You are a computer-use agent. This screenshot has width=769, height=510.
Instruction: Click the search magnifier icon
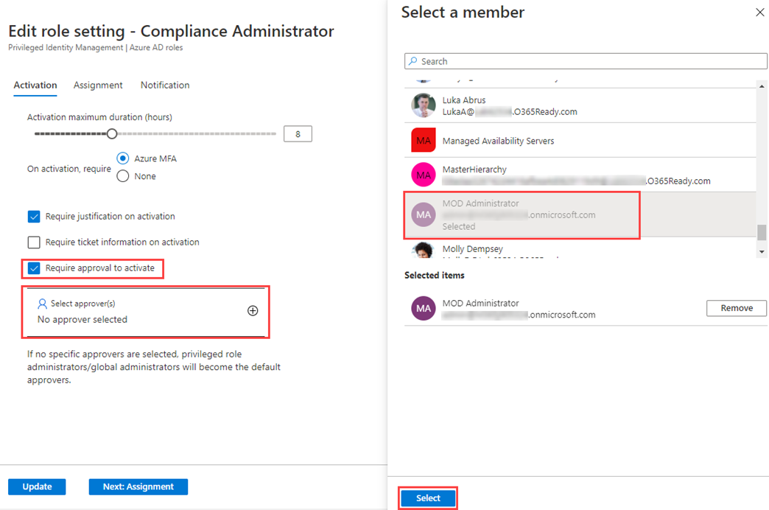[x=413, y=61]
